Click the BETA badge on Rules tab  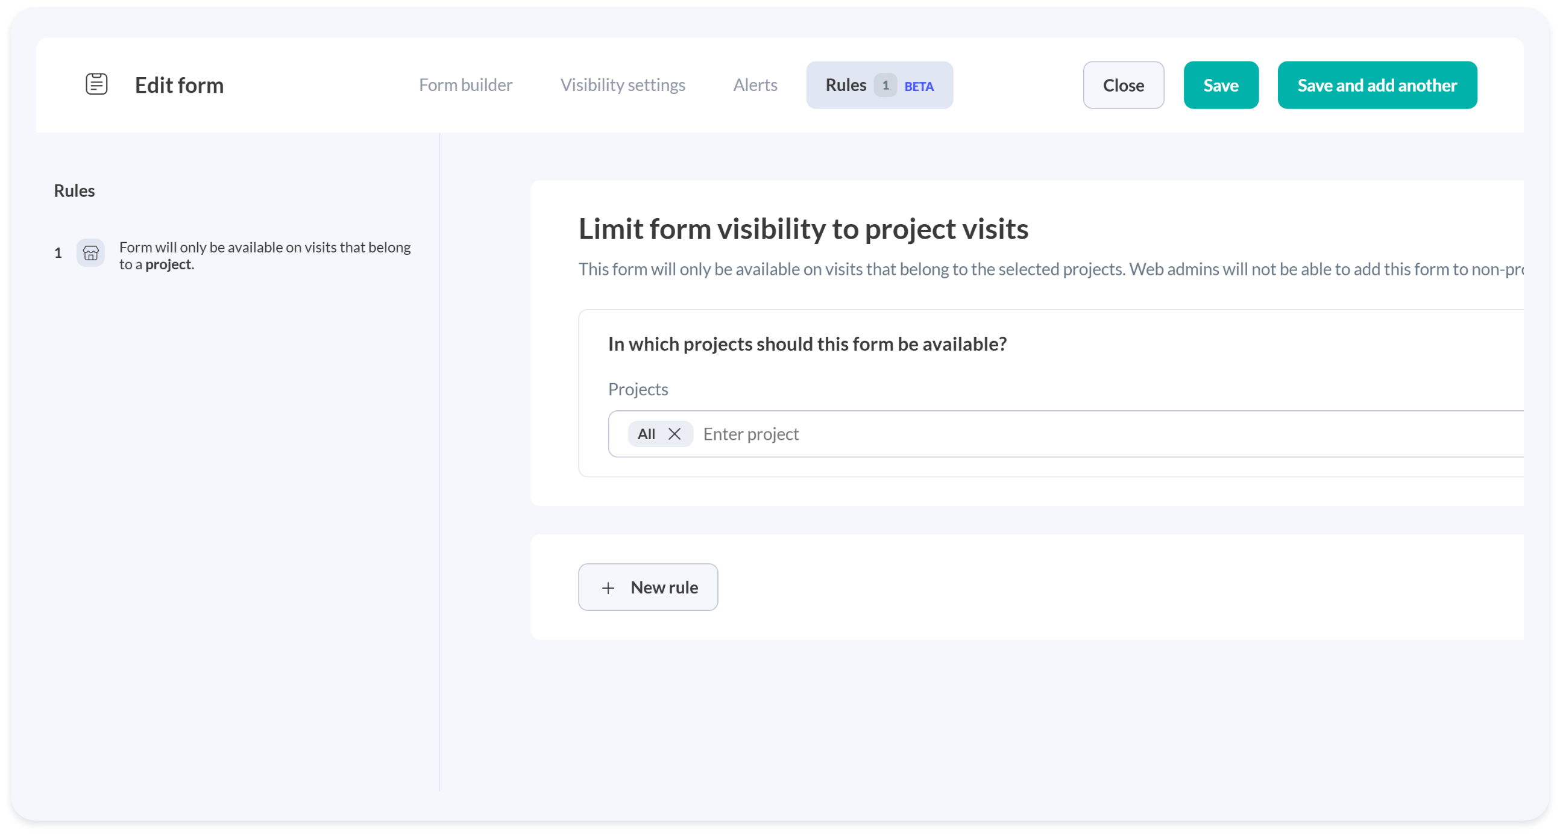919,87
